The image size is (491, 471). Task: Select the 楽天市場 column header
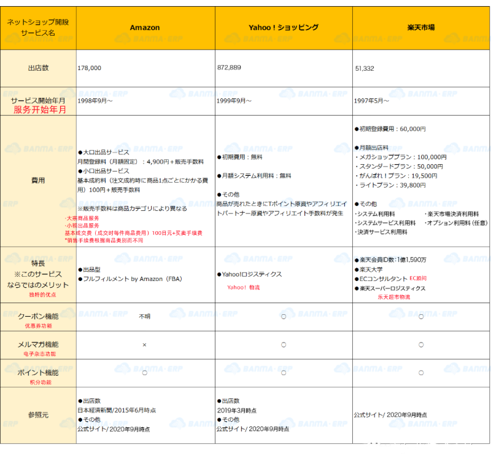(421, 28)
